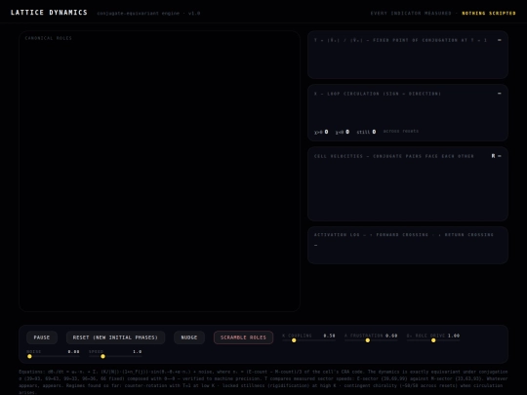
Task: Click the Noise value 0.00
Action: point(73,352)
